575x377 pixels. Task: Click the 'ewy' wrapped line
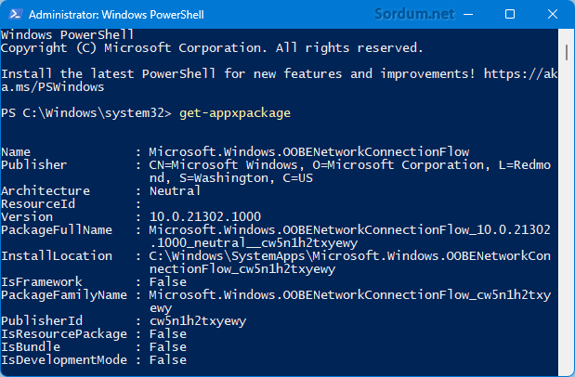[161, 309]
